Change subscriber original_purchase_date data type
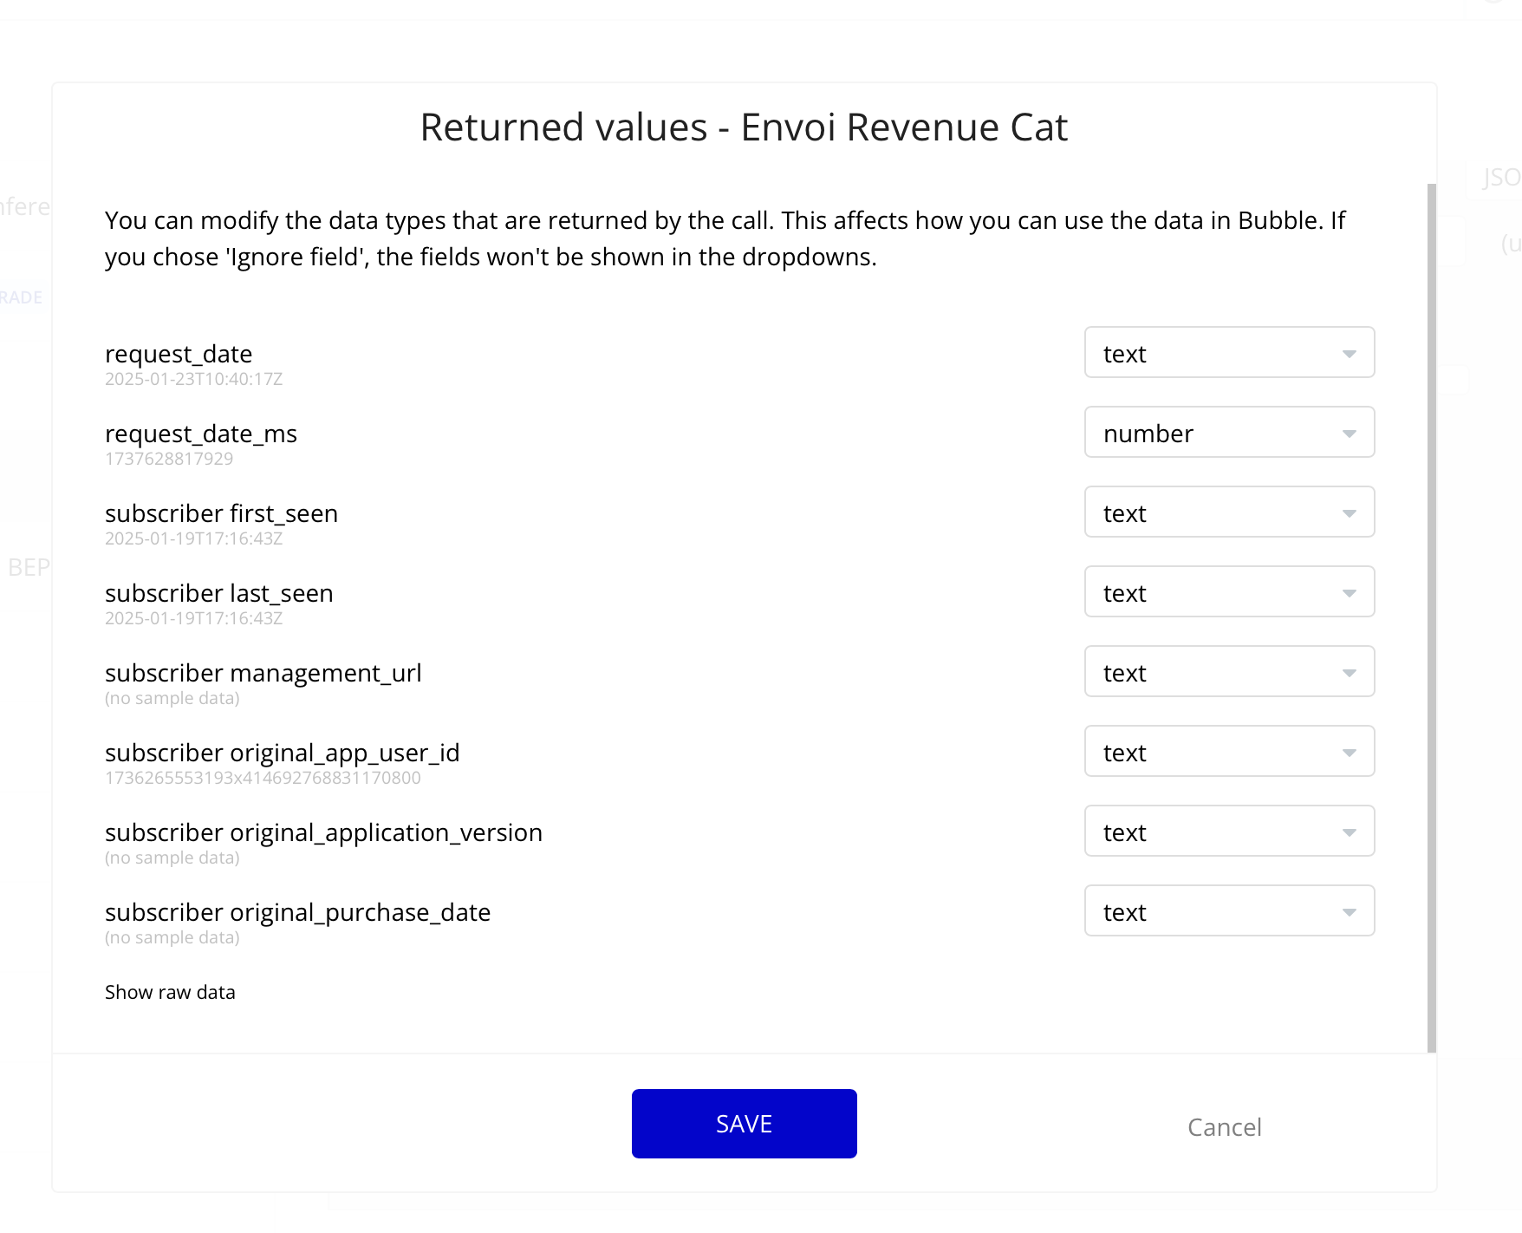 (1229, 910)
